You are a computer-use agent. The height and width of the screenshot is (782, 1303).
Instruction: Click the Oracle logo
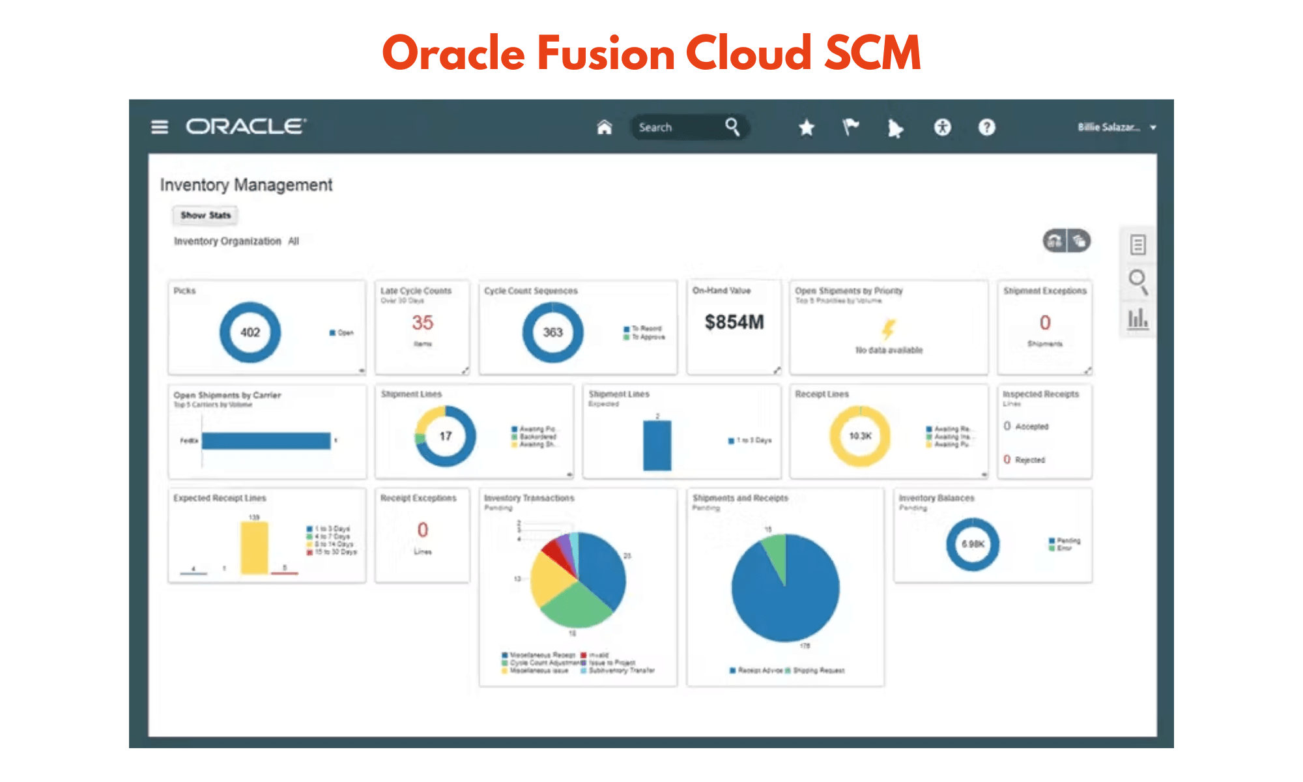246,126
